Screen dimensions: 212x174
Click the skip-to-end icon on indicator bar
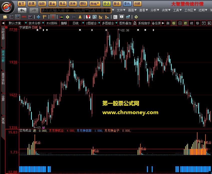(x=209, y=23)
